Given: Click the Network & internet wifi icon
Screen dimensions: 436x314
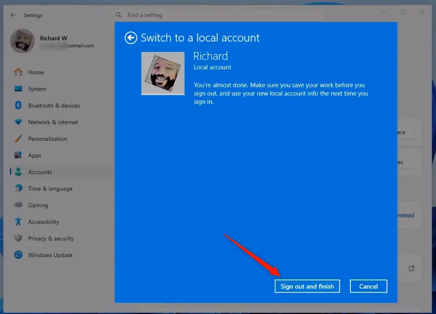Looking at the screenshot, I should (18, 122).
